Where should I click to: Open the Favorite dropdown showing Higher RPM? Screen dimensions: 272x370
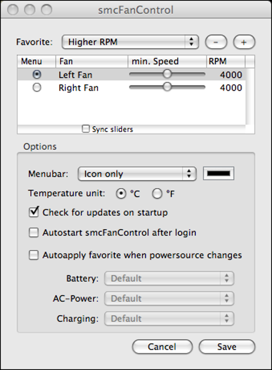point(130,42)
